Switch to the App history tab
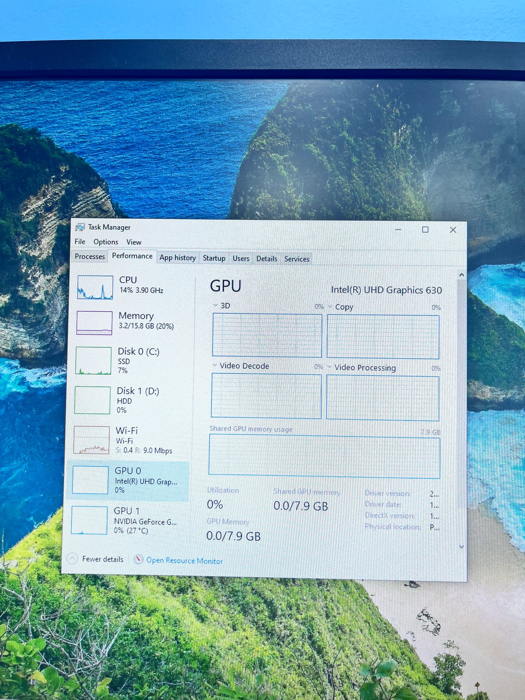 tap(178, 258)
